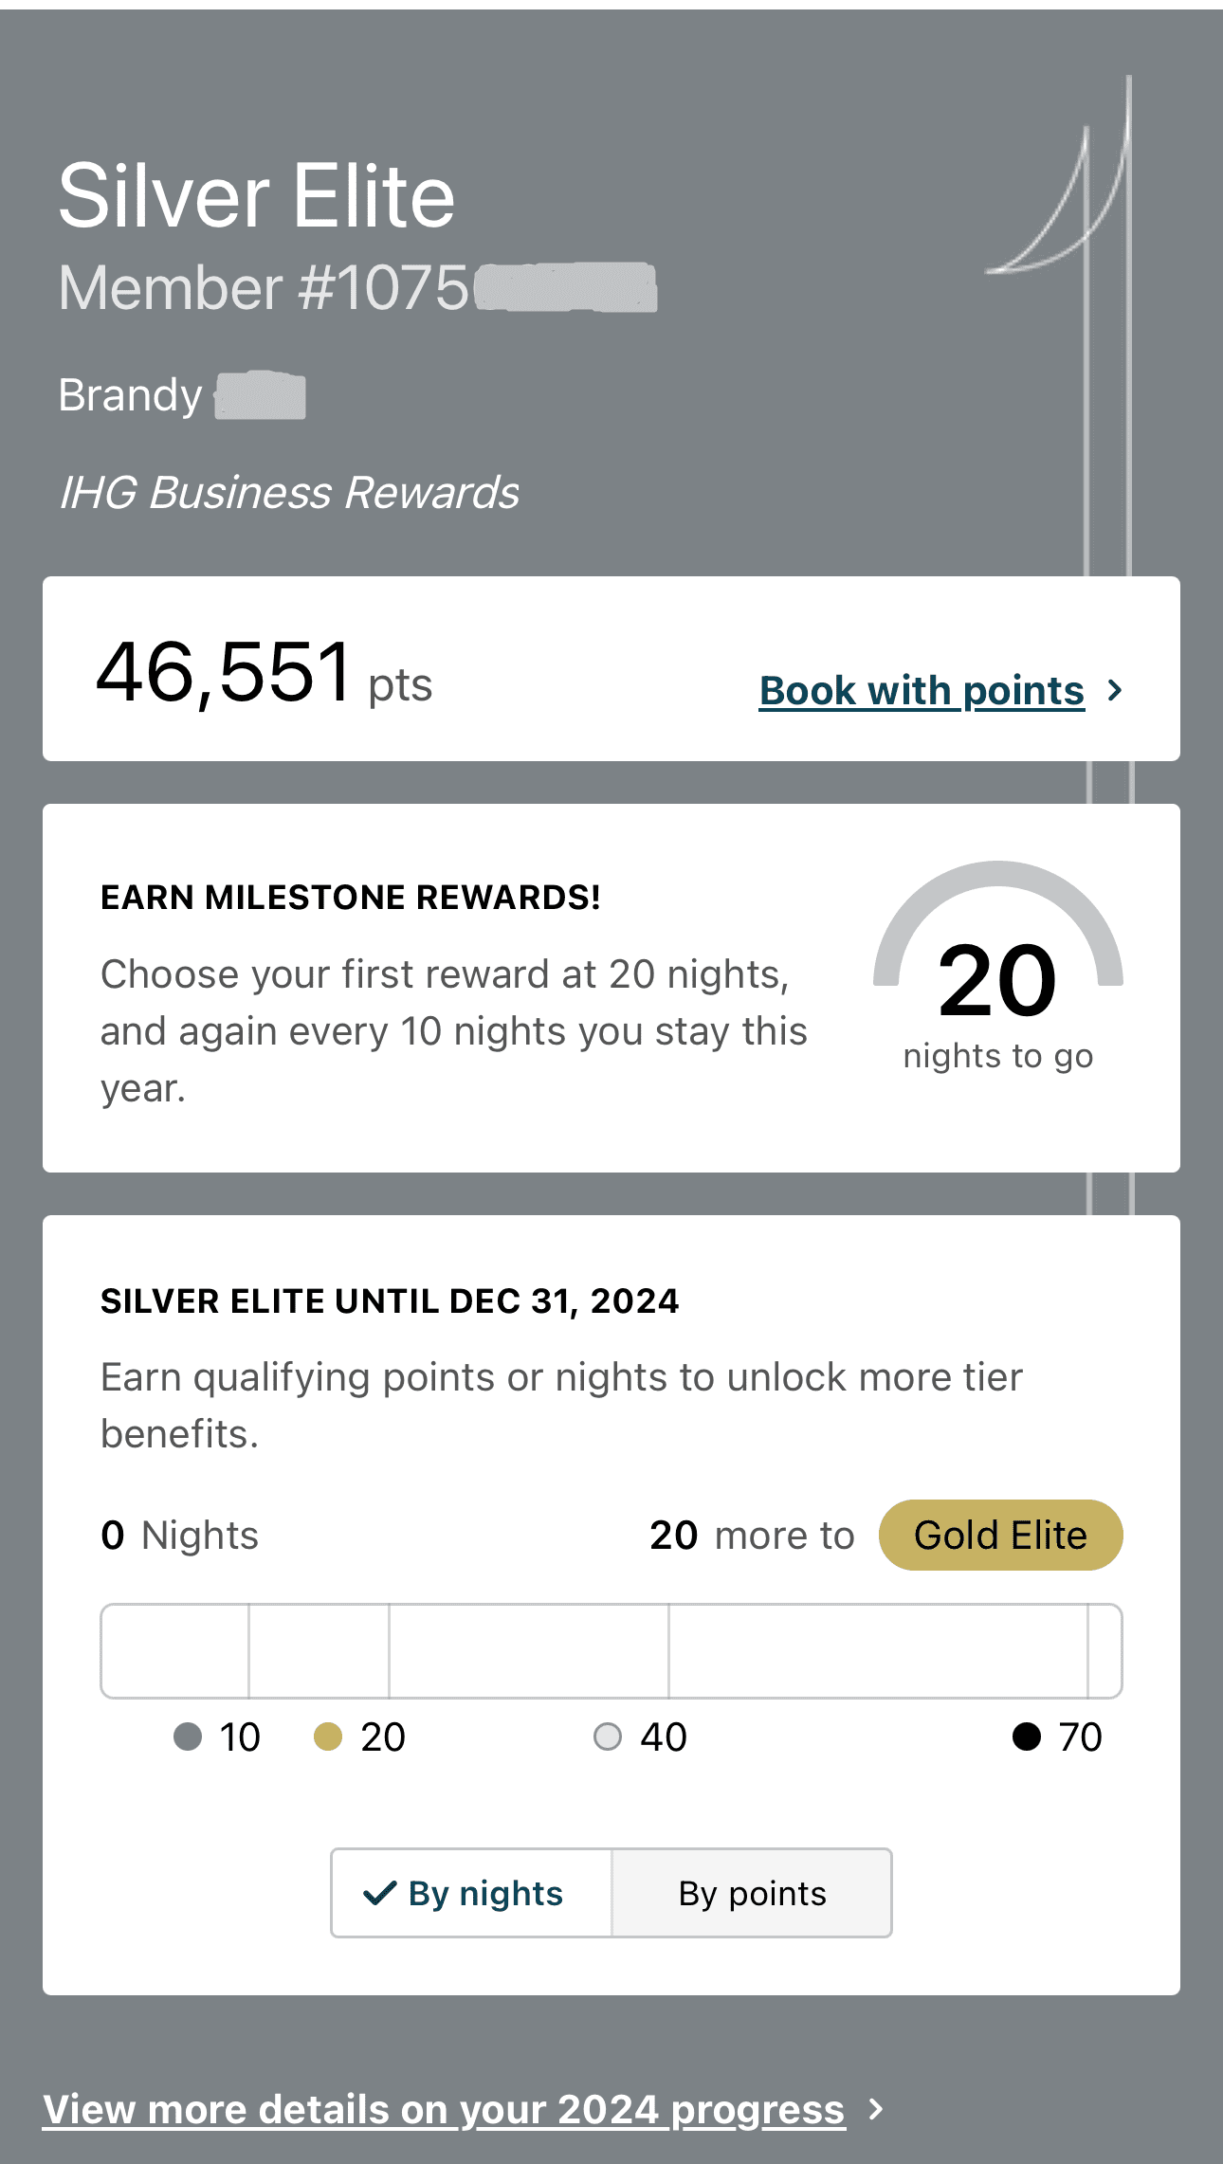Tap the Gold Elite tier badge
Screen dimensions: 1223x2164
[1000, 1535]
